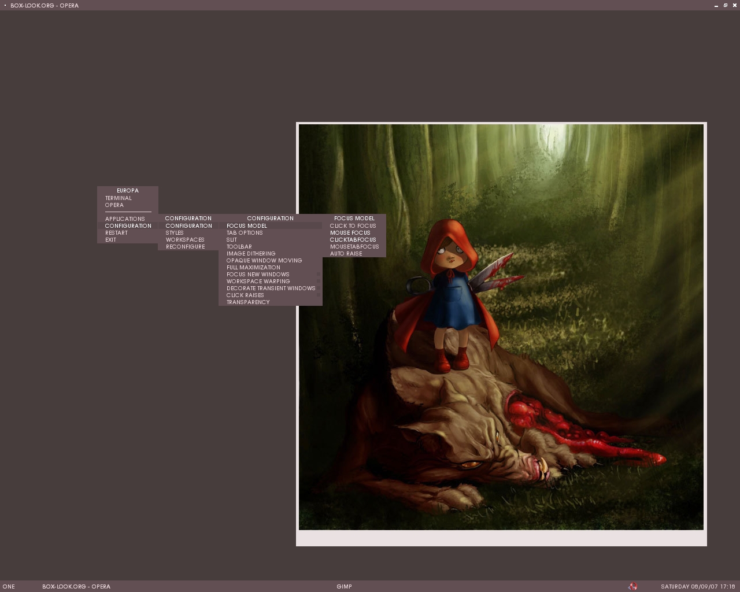740x592 pixels.
Task: Choose Reconfigure in Configuration menu
Action: 188,246
